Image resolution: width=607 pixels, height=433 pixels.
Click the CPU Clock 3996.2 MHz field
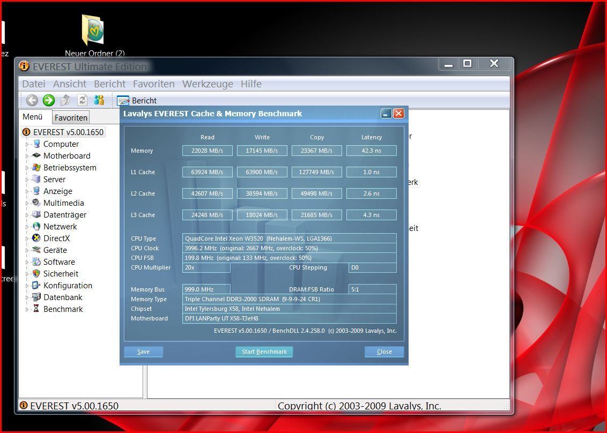pos(290,248)
